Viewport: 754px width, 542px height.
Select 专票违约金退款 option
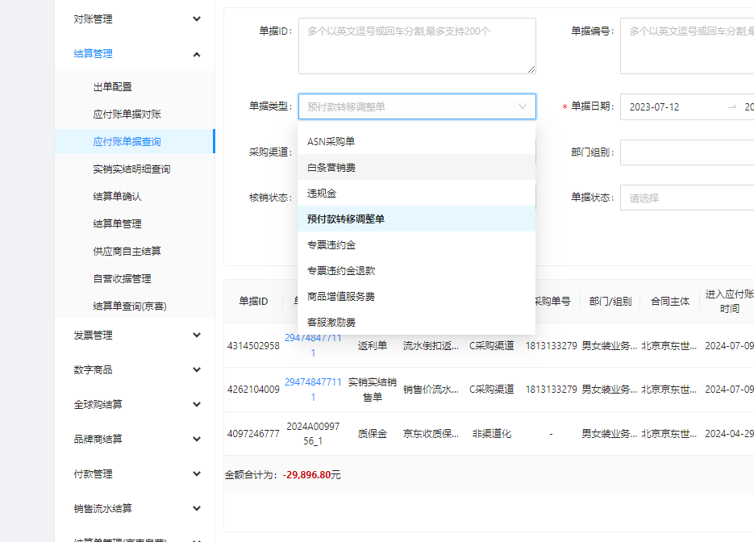click(x=341, y=271)
